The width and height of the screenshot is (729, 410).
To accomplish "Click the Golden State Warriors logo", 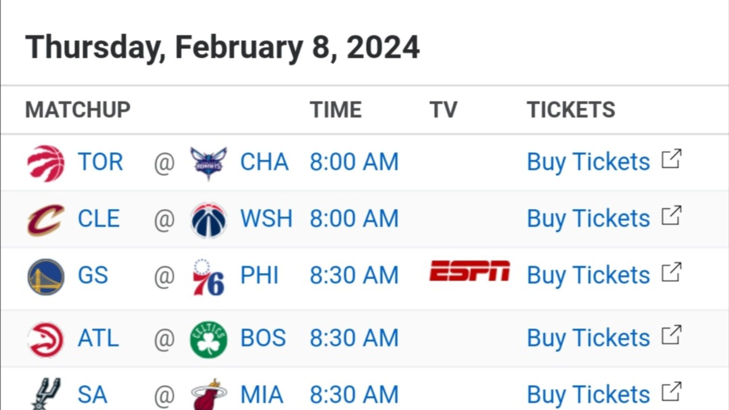I will coord(46,277).
